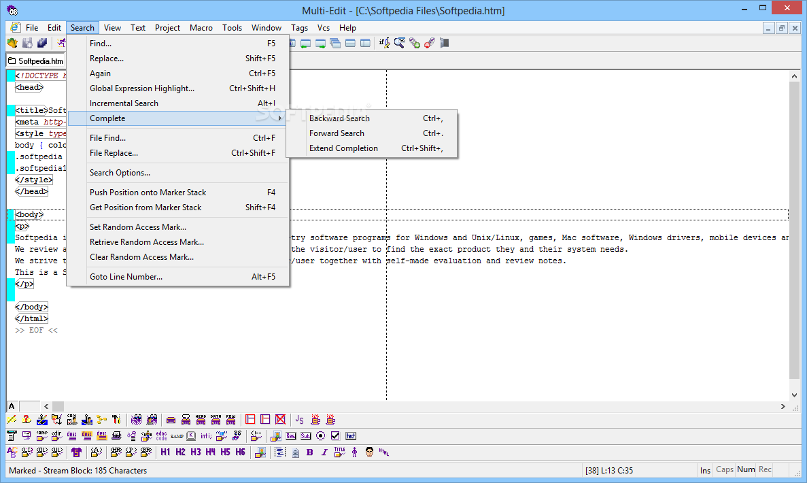807x483 pixels.
Task: Insert checkbox form element icon
Action: click(335, 435)
